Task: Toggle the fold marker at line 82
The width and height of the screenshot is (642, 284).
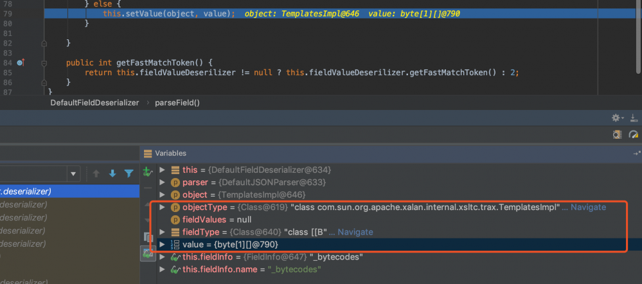Action: pyautogui.click(x=44, y=44)
